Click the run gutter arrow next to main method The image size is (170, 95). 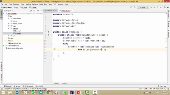49,35
